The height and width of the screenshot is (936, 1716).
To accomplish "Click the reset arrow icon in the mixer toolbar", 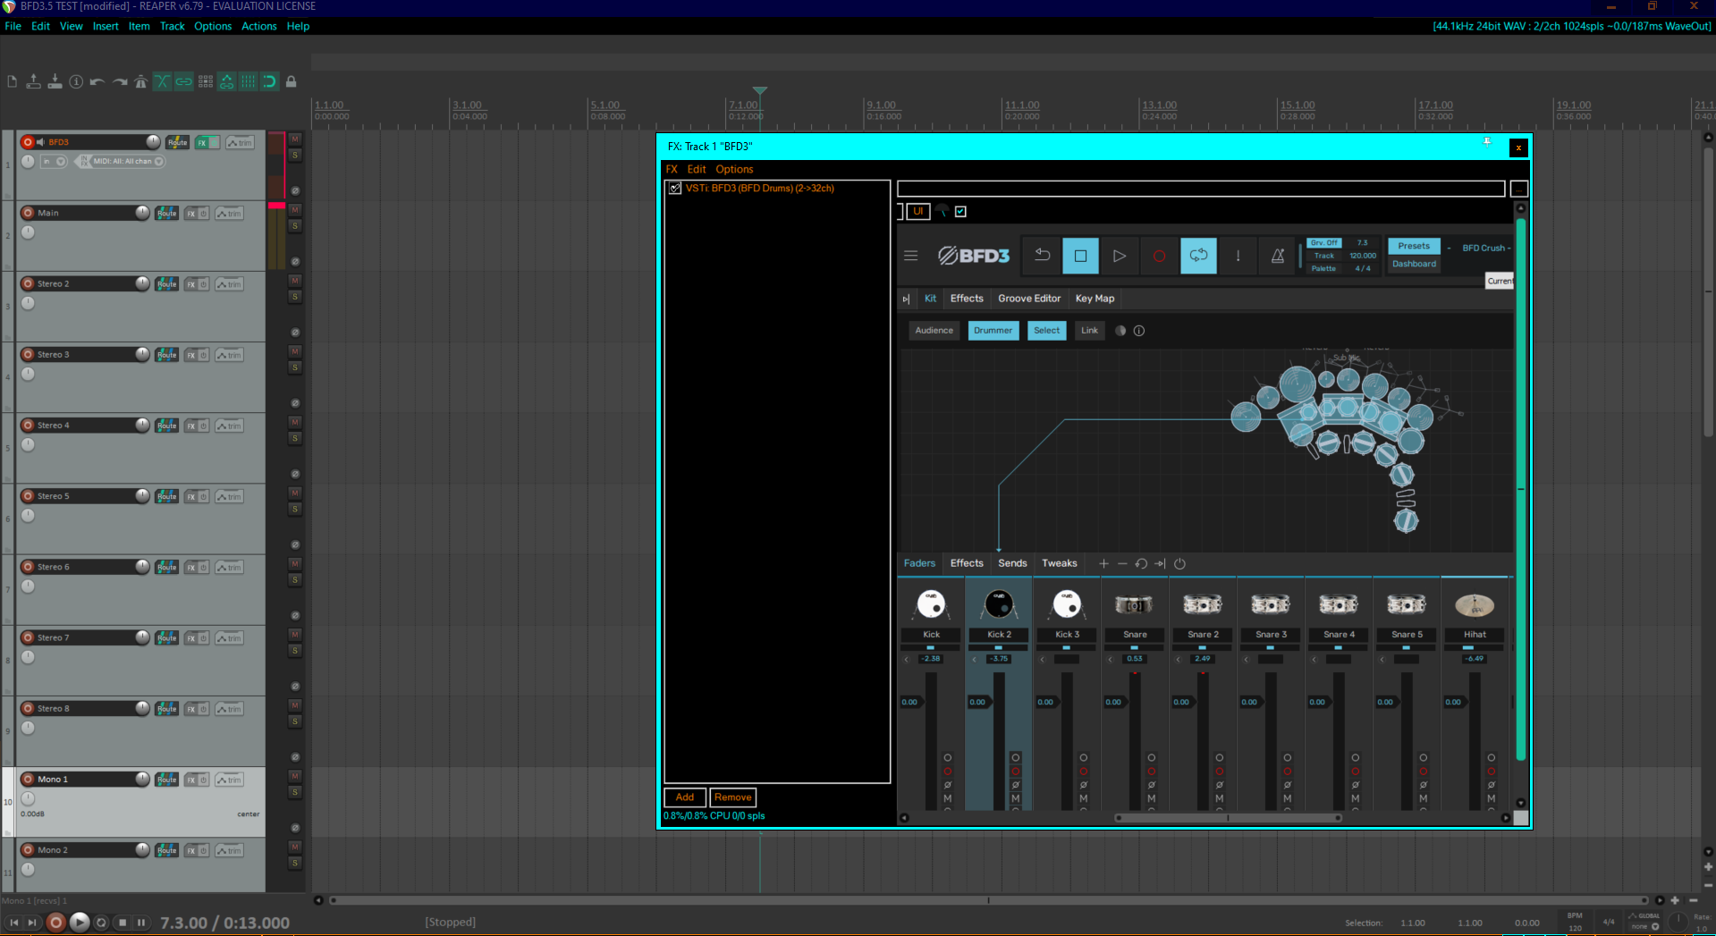I will point(1141,563).
